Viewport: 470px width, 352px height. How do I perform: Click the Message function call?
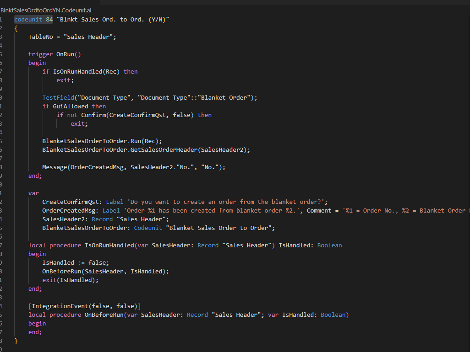tap(54, 167)
